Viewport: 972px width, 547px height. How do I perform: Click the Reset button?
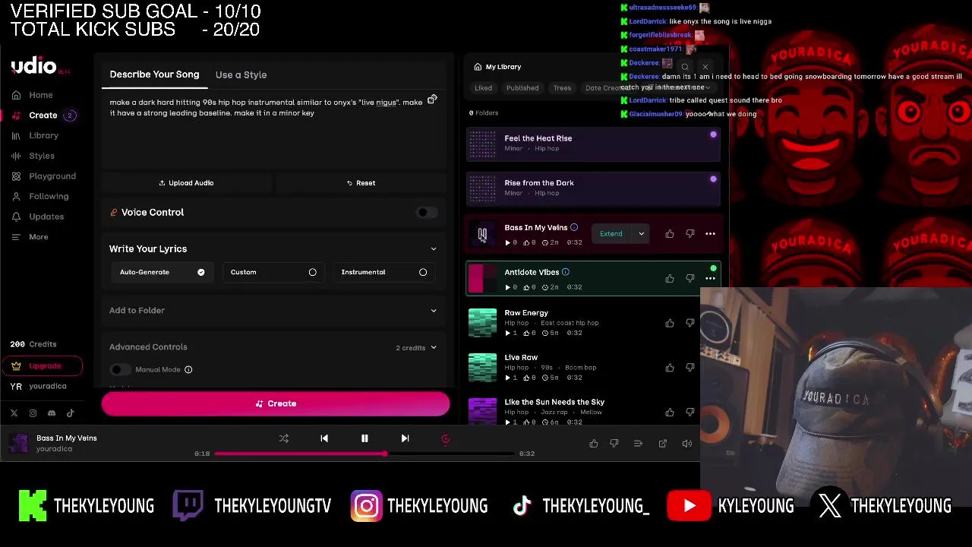tap(361, 183)
